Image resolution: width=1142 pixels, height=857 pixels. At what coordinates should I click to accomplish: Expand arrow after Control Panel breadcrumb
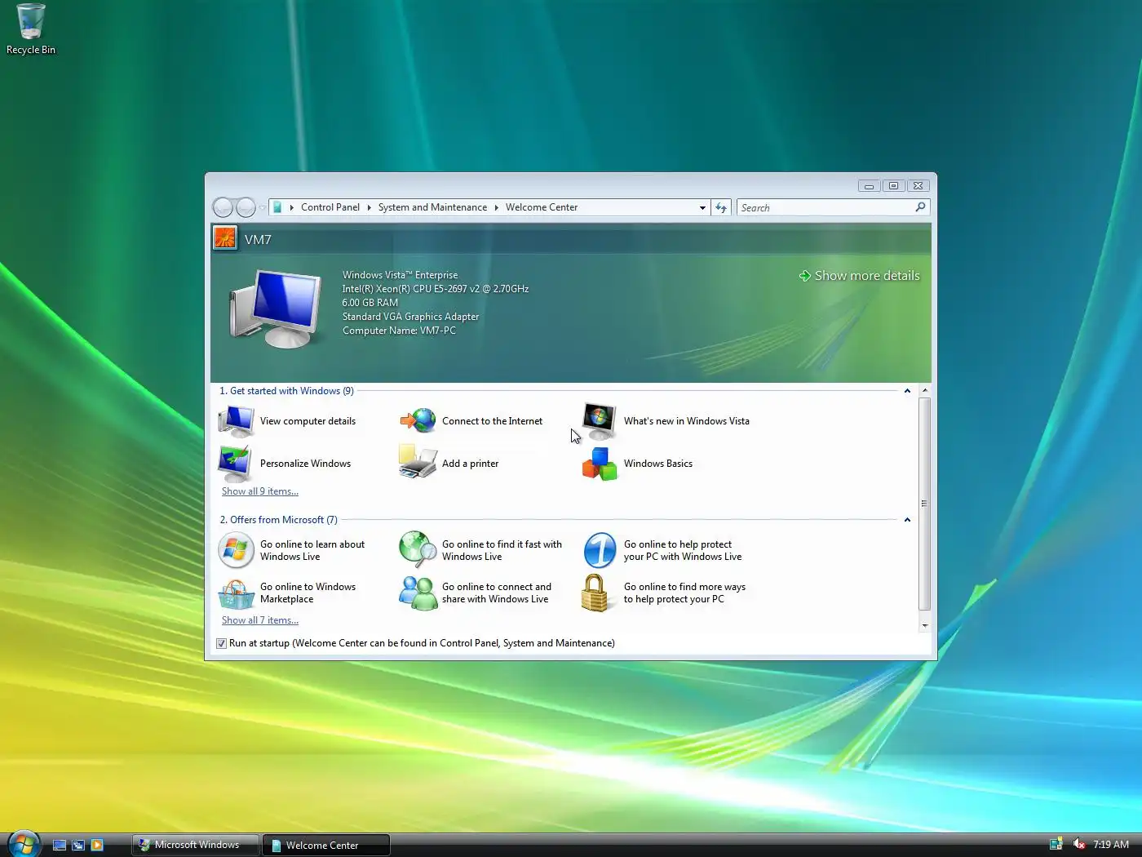click(x=369, y=207)
